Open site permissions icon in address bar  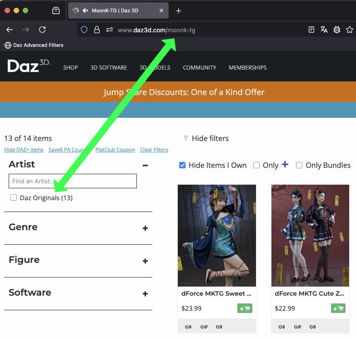(110, 30)
